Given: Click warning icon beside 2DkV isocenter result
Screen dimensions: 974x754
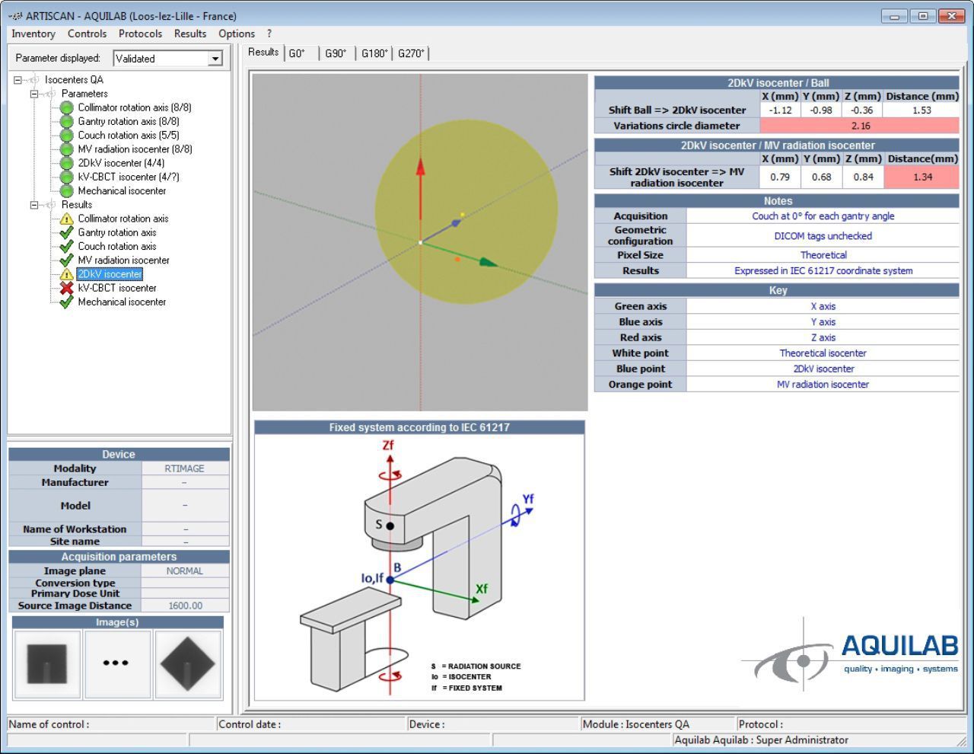Looking at the screenshot, I should pos(66,274).
